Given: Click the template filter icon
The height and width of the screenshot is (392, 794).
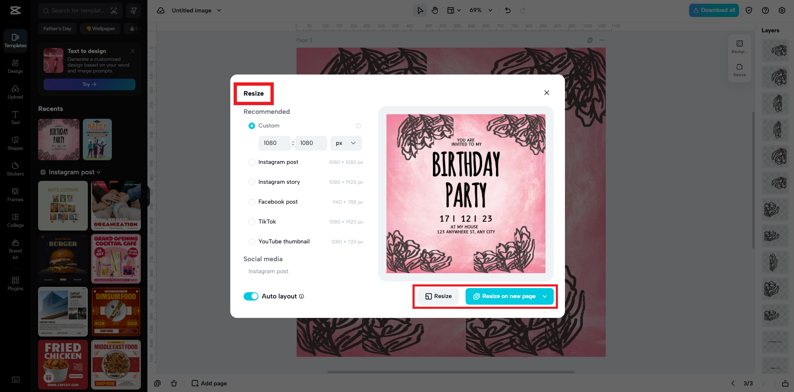Looking at the screenshot, I should [133, 11].
